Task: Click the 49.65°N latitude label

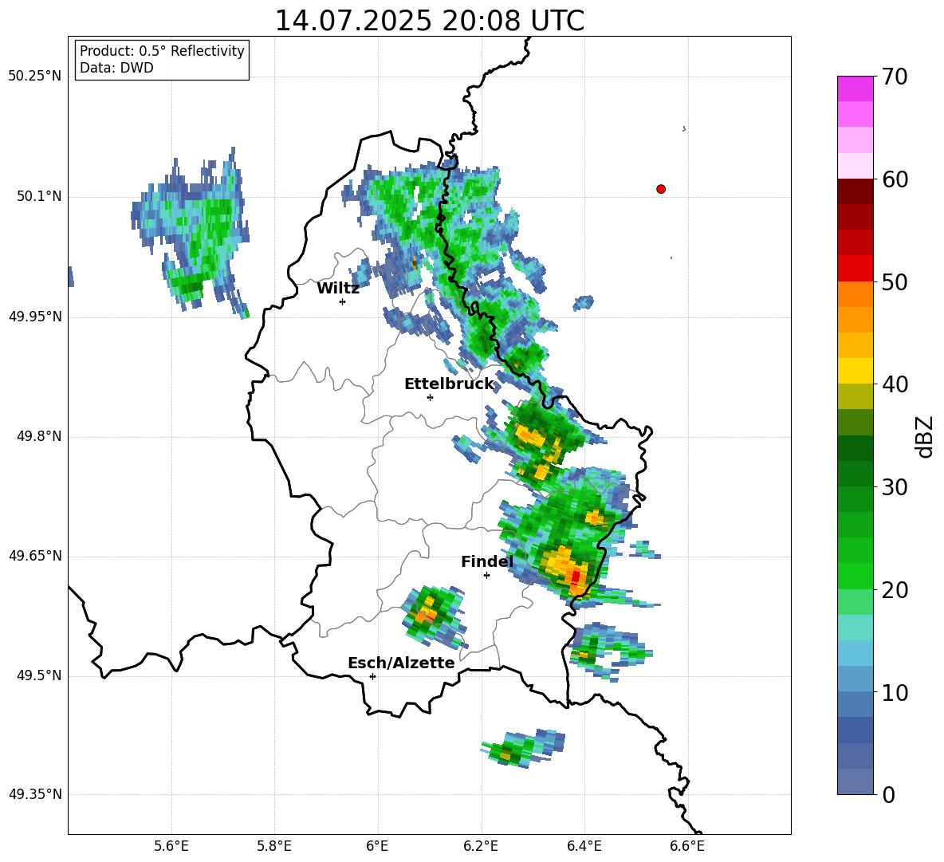Action: coord(35,556)
